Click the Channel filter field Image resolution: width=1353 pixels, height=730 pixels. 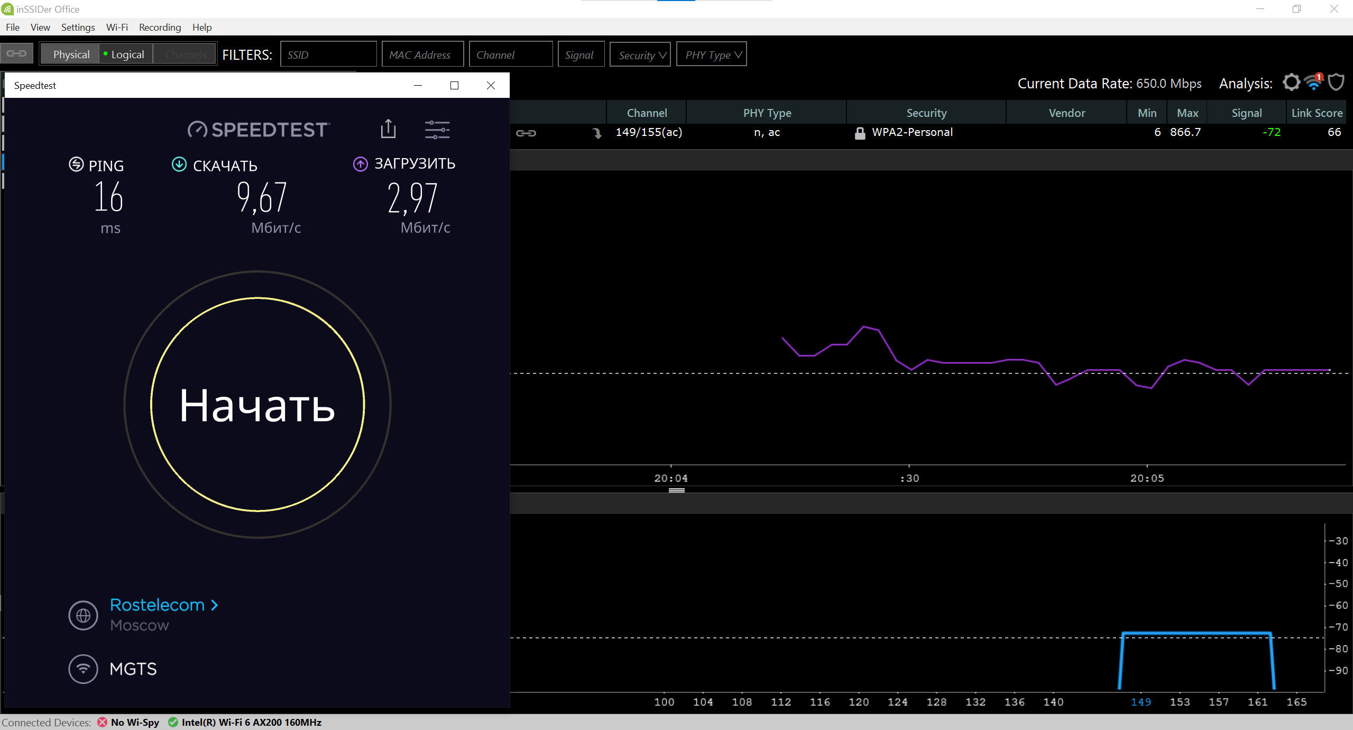[511, 54]
